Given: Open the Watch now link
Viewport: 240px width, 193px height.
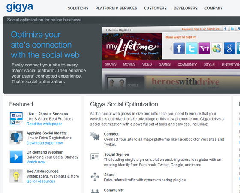Looking at the screenshot, I should 36,162.
